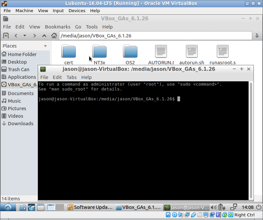Open Downloads in Places sidebar

point(17,123)
